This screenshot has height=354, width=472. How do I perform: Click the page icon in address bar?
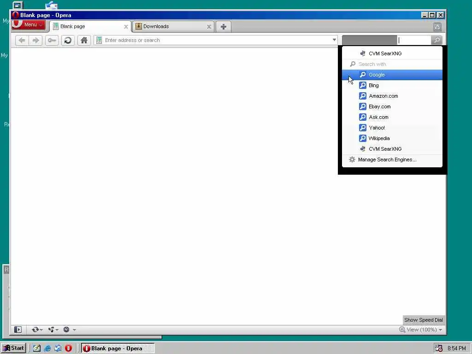[x=99, y=41]
